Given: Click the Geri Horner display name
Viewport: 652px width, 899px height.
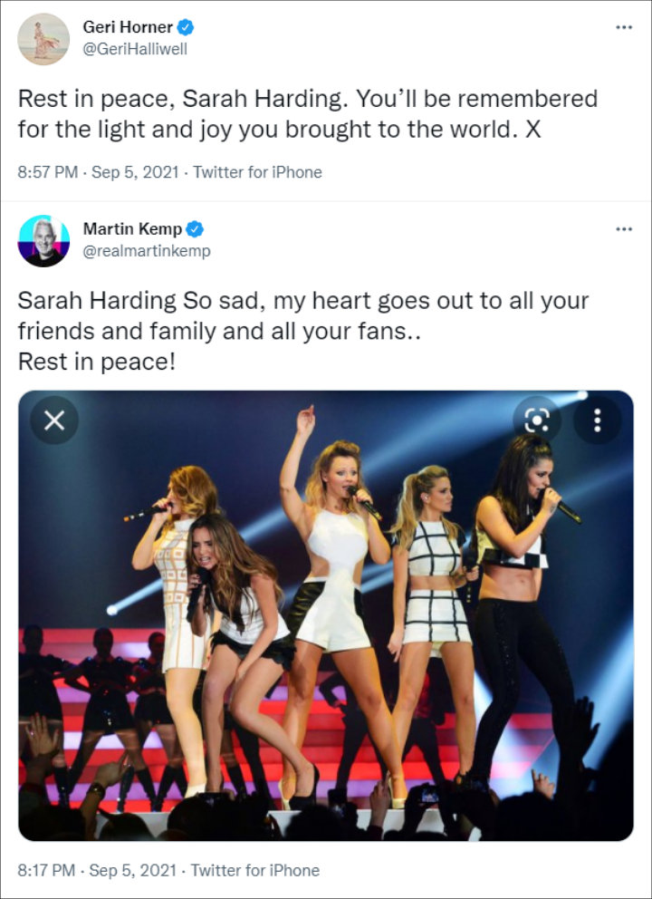Looking at the screenshot, I should 128,27.
